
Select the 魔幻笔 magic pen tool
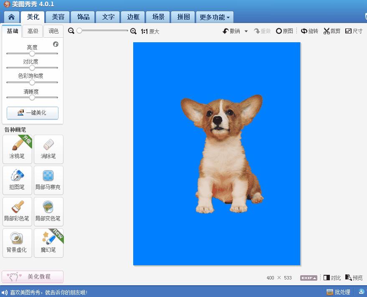click(48, 243)
